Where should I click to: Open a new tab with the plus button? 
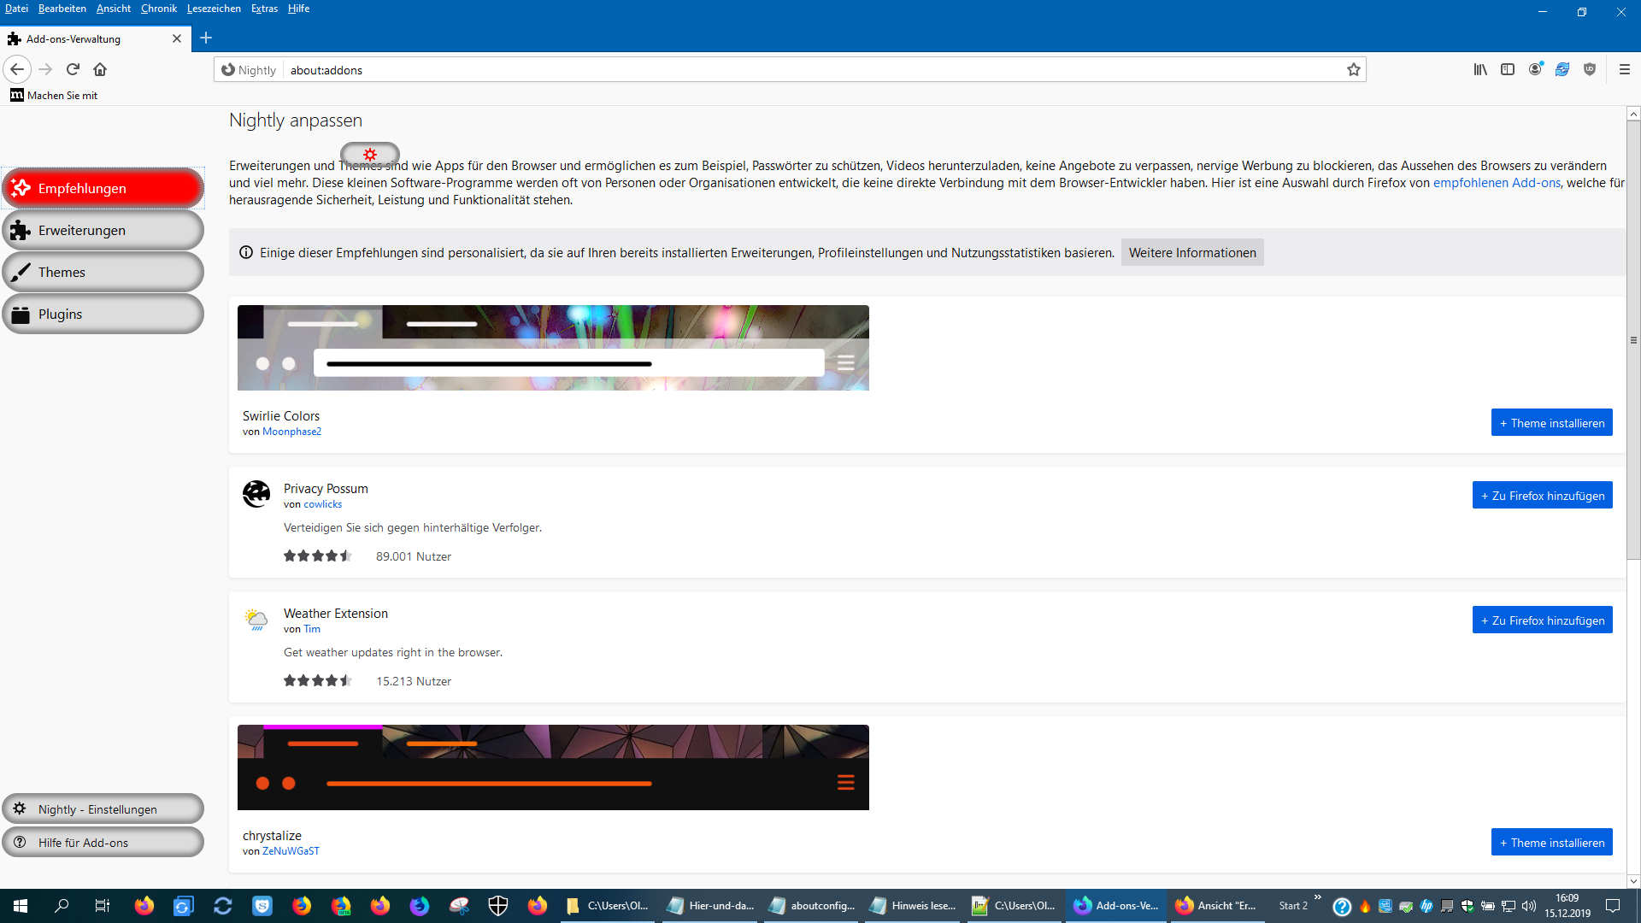pyautogui.click(x=206, y=38)
